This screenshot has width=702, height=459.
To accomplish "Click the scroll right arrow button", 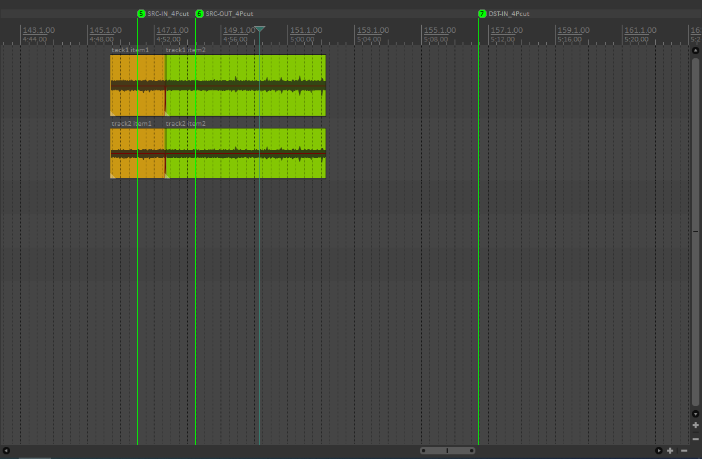I will tap(659, 451).
